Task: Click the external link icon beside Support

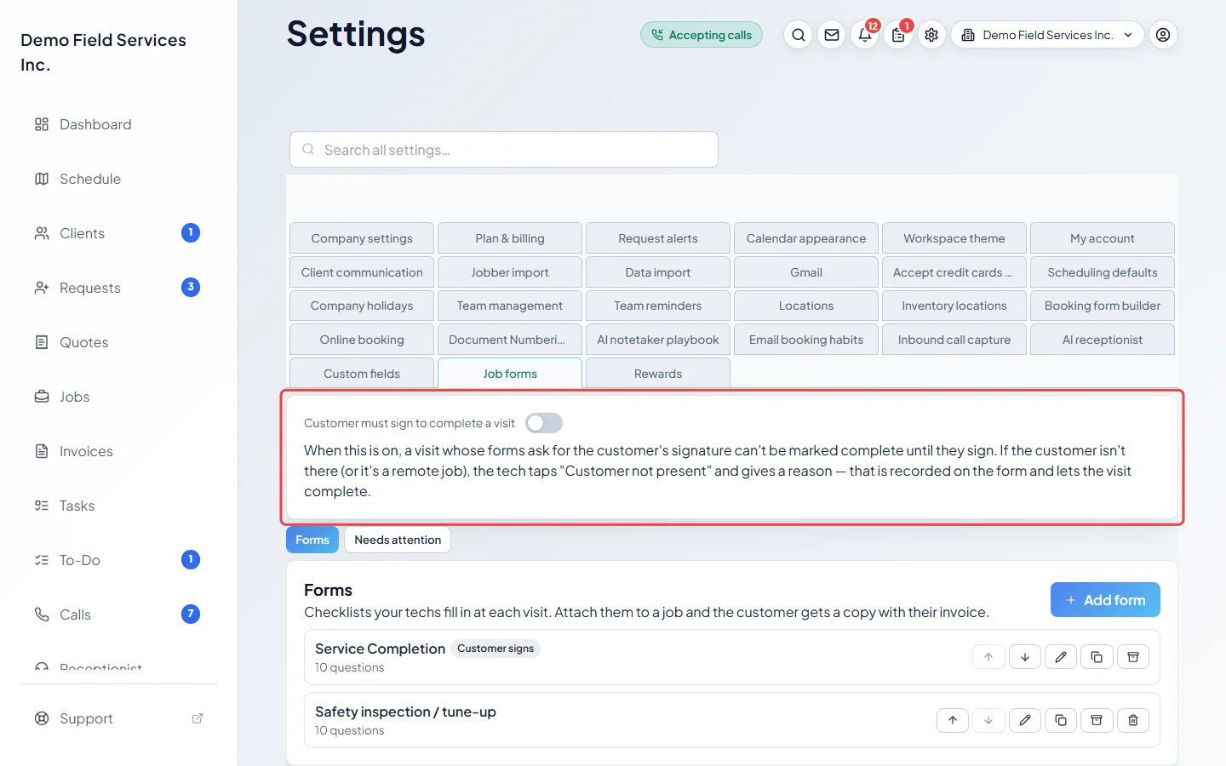Action: coord(198,718)
